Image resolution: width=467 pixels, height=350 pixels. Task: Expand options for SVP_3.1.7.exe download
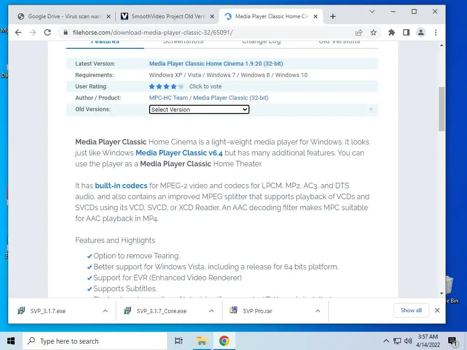coord(105,311)
